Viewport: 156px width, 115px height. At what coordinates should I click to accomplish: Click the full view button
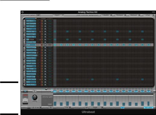(148, 107)
